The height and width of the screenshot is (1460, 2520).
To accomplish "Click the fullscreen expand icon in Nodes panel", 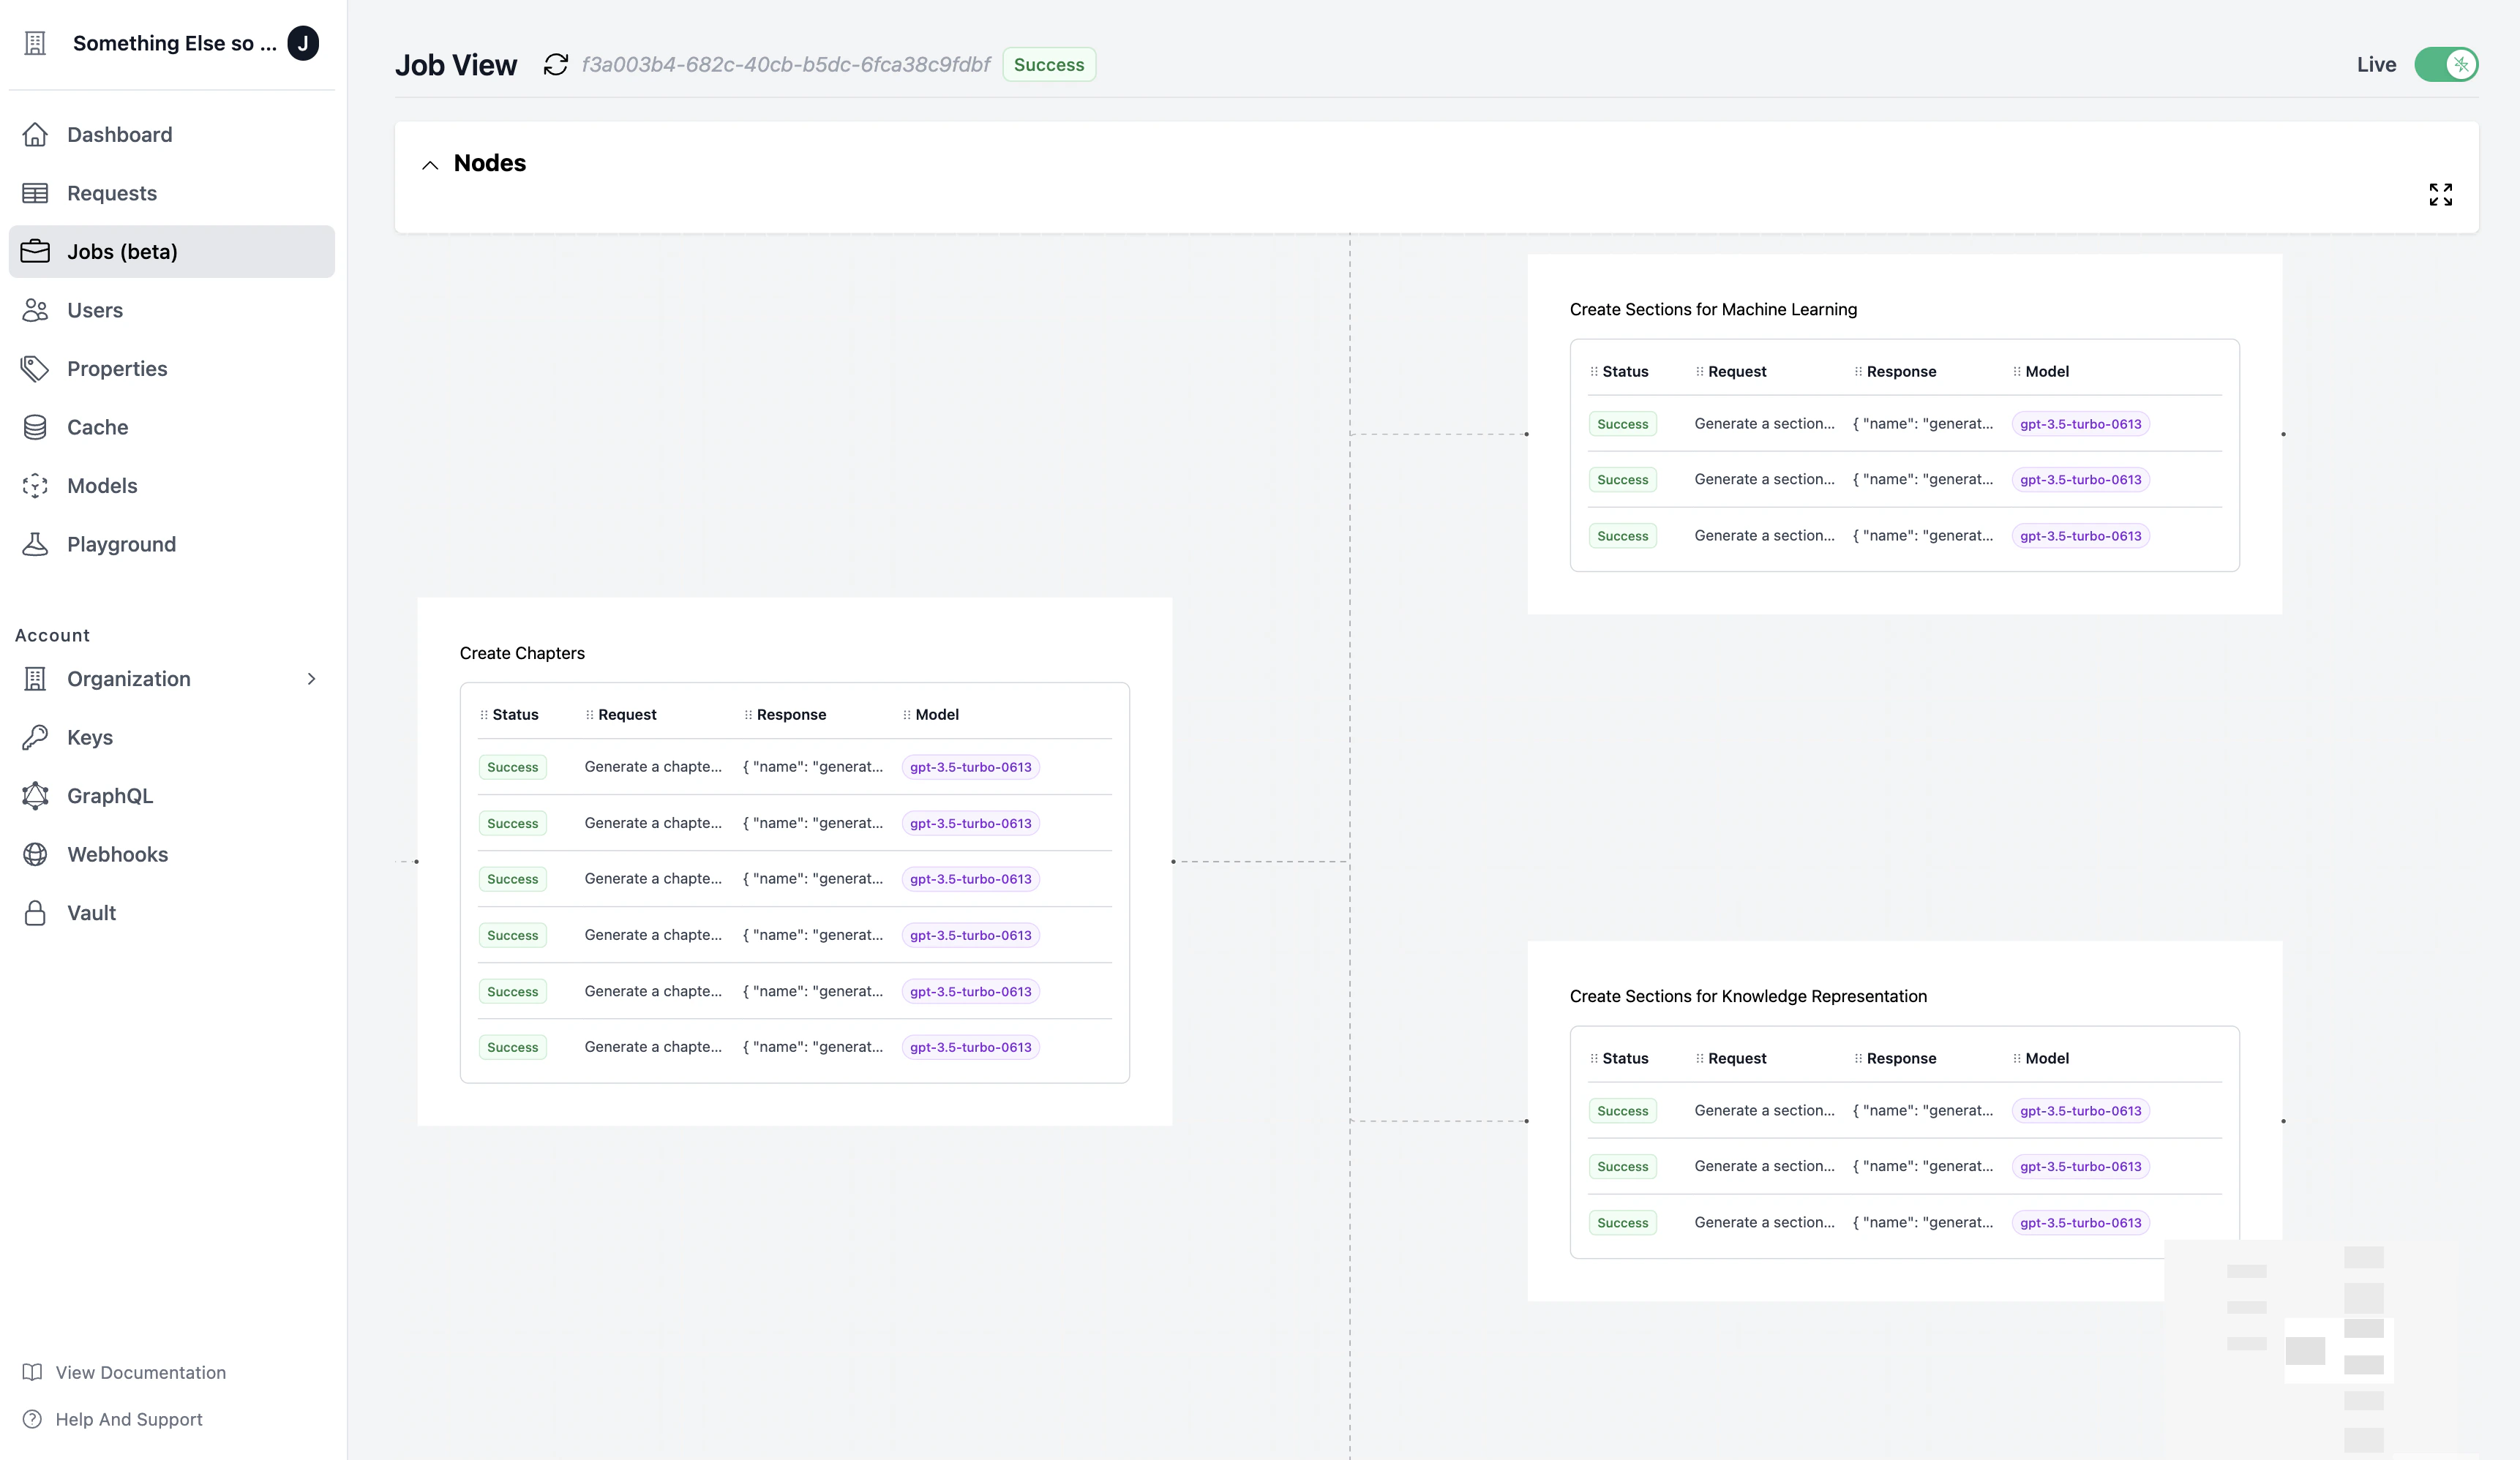I will 2440,194.
